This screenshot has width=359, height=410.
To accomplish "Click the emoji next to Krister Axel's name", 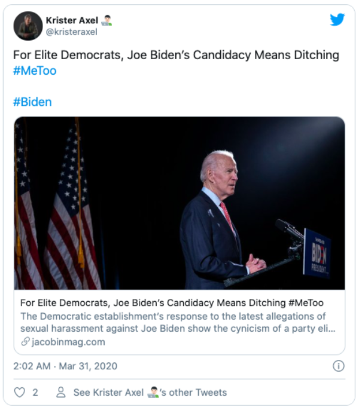I will (107, 20).
